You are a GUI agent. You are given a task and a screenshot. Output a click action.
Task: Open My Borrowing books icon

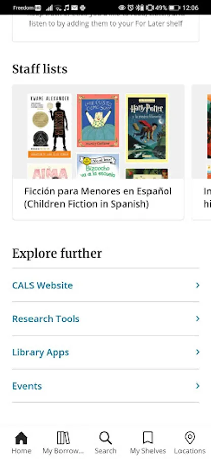click(64, 438)
